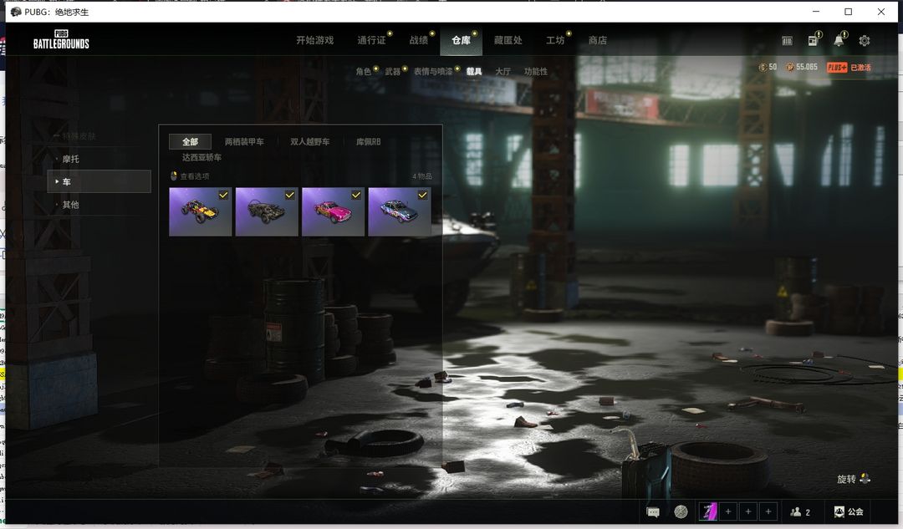This screenshot has width=903, height=529.
Task: Open the 通行证 tab
Action: pos(371,40)
